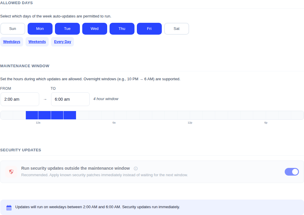Click the red shield icon
304x215 pixels.
click(11, 172)
